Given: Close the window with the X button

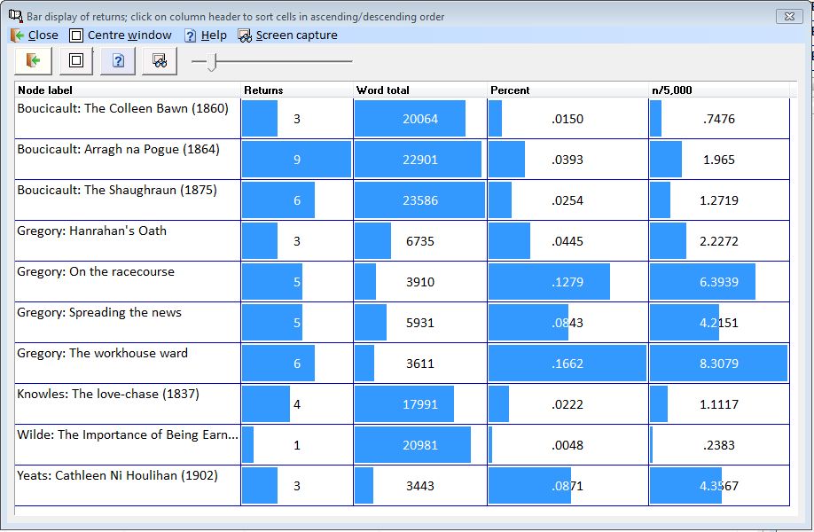Looking at the screenshot, I should 789,16.
